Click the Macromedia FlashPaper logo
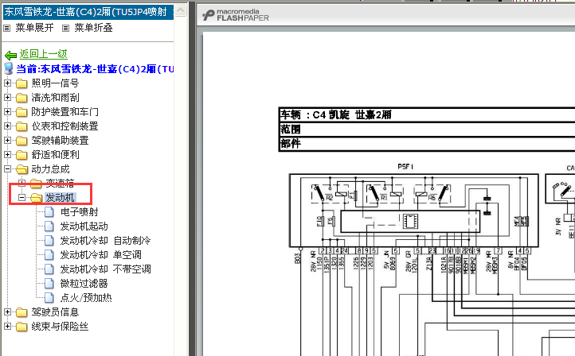Screen dimensions: 575x356 pos(236,15)
